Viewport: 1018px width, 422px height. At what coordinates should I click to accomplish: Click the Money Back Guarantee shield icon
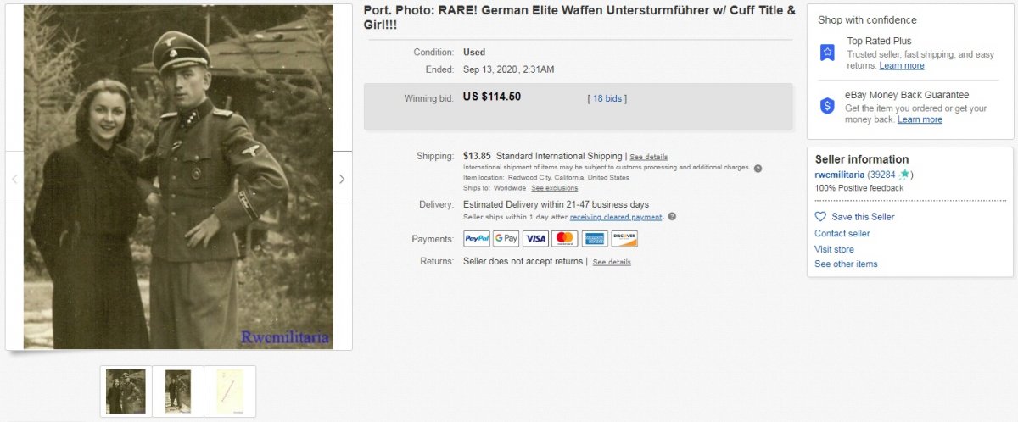coord(827,106)
